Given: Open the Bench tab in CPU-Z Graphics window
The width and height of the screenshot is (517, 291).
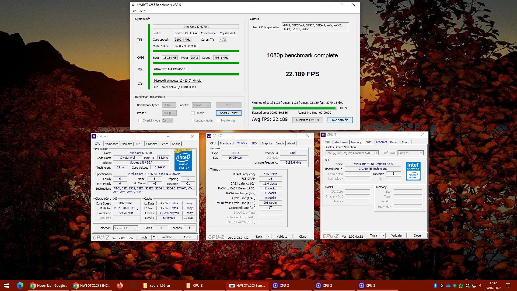Looking at the screenshot, I should [x=394, y=142].
